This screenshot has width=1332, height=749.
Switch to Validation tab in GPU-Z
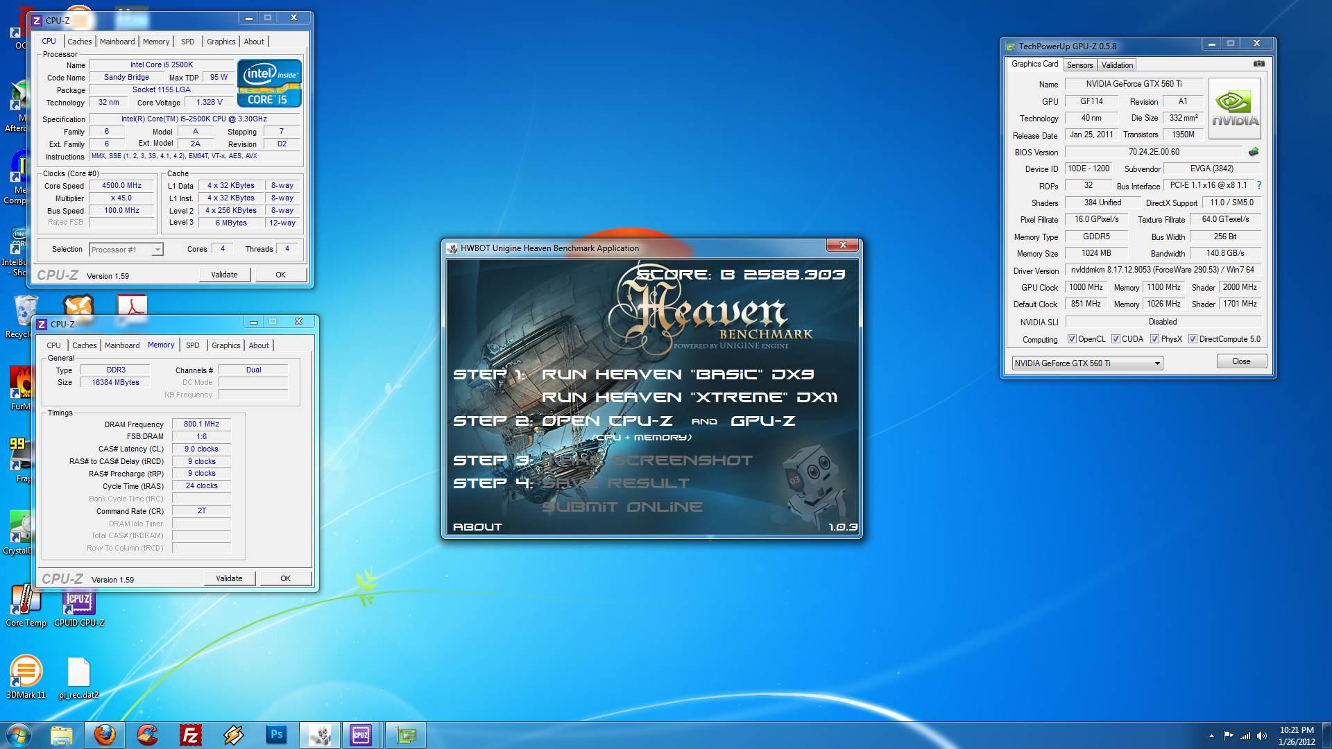(1117, 64)
